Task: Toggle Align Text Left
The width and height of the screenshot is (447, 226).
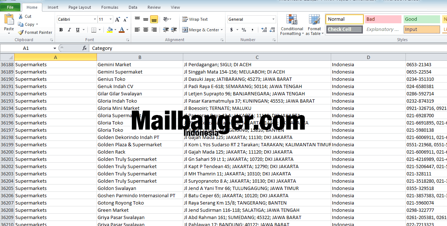Action: [x=137, y=30]
